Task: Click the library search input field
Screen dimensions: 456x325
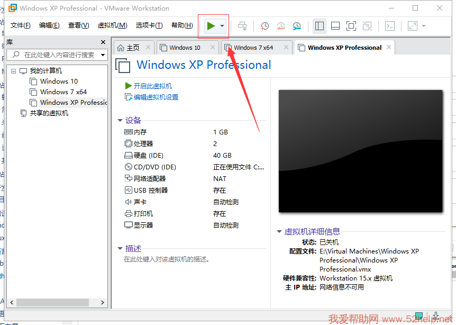Action: 59,55
